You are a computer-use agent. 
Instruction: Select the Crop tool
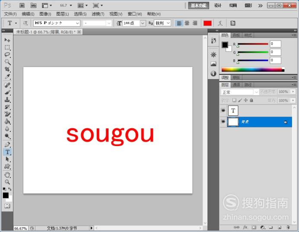pyautogui.click(x=7, y=69)
